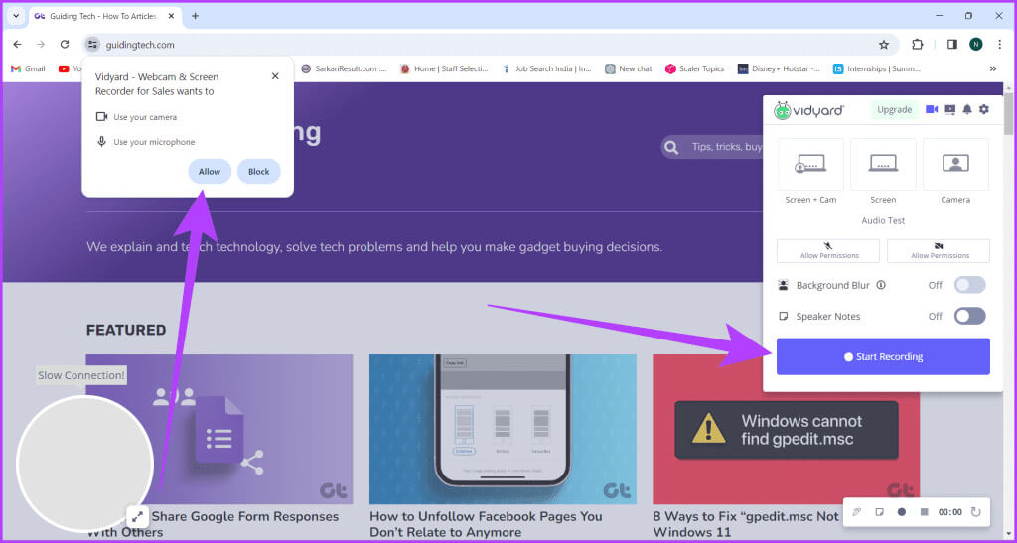Open the browser side panel
This screenshot has height=543, width=1017.
tap(952, 44)
